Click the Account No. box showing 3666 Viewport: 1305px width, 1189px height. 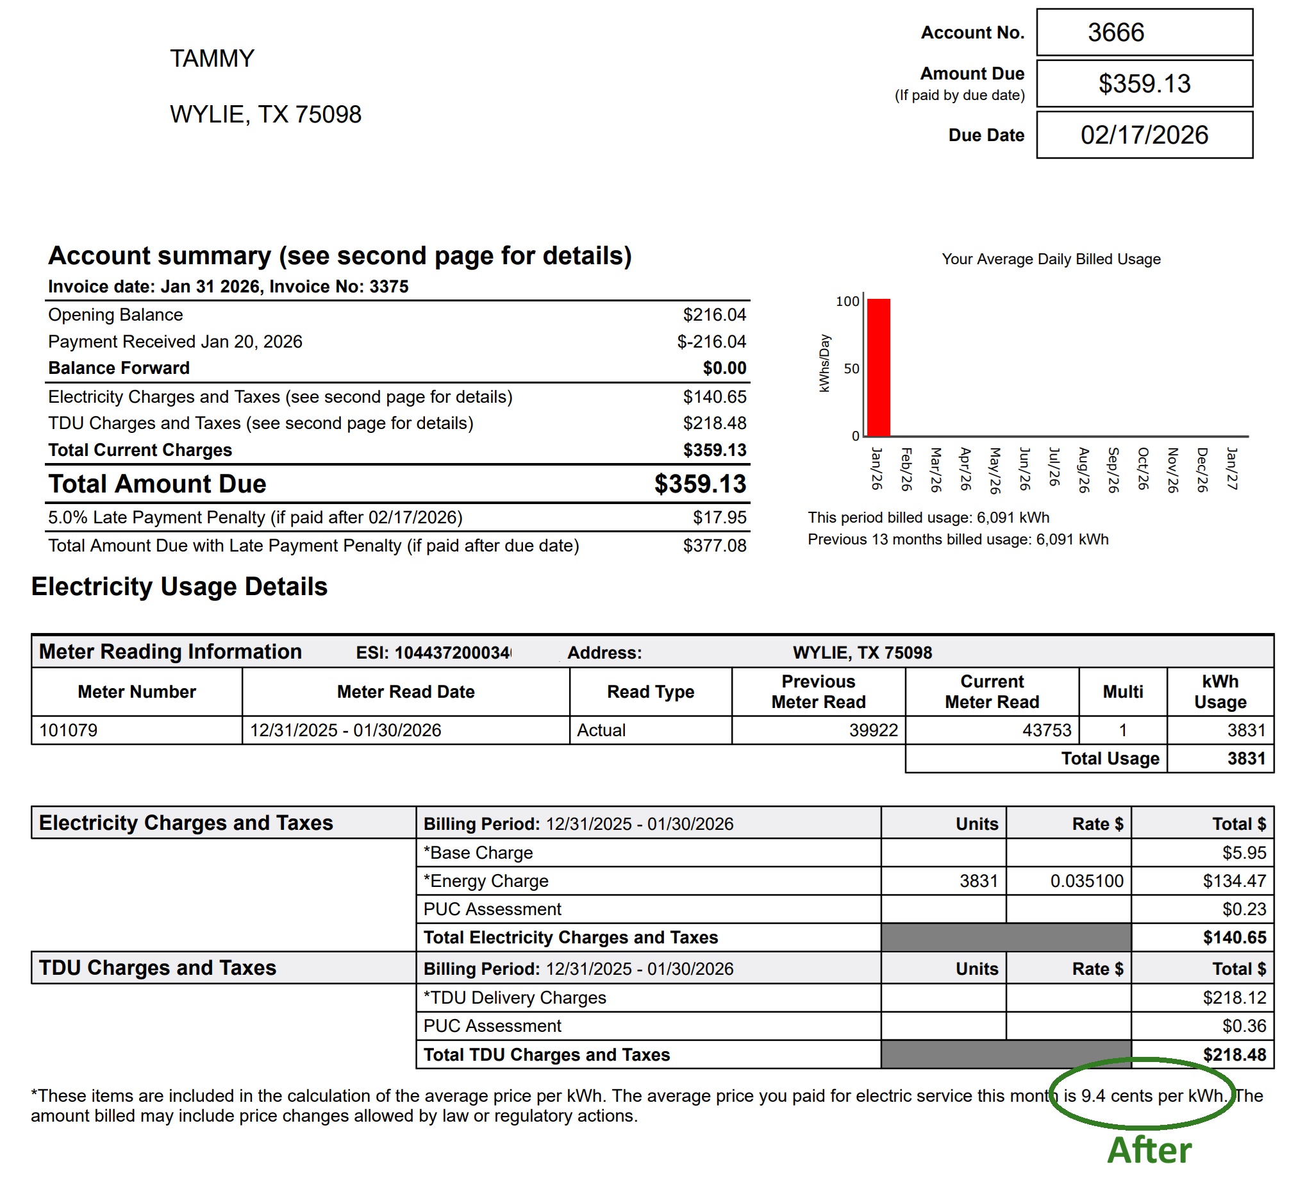pyautogui.click(x=1144, y=32)
